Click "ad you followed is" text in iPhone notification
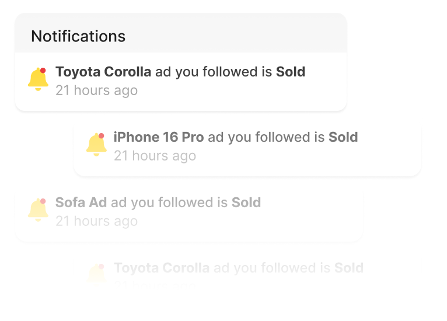The width and height of the screenshot is (447, 321). click(266, 137)
